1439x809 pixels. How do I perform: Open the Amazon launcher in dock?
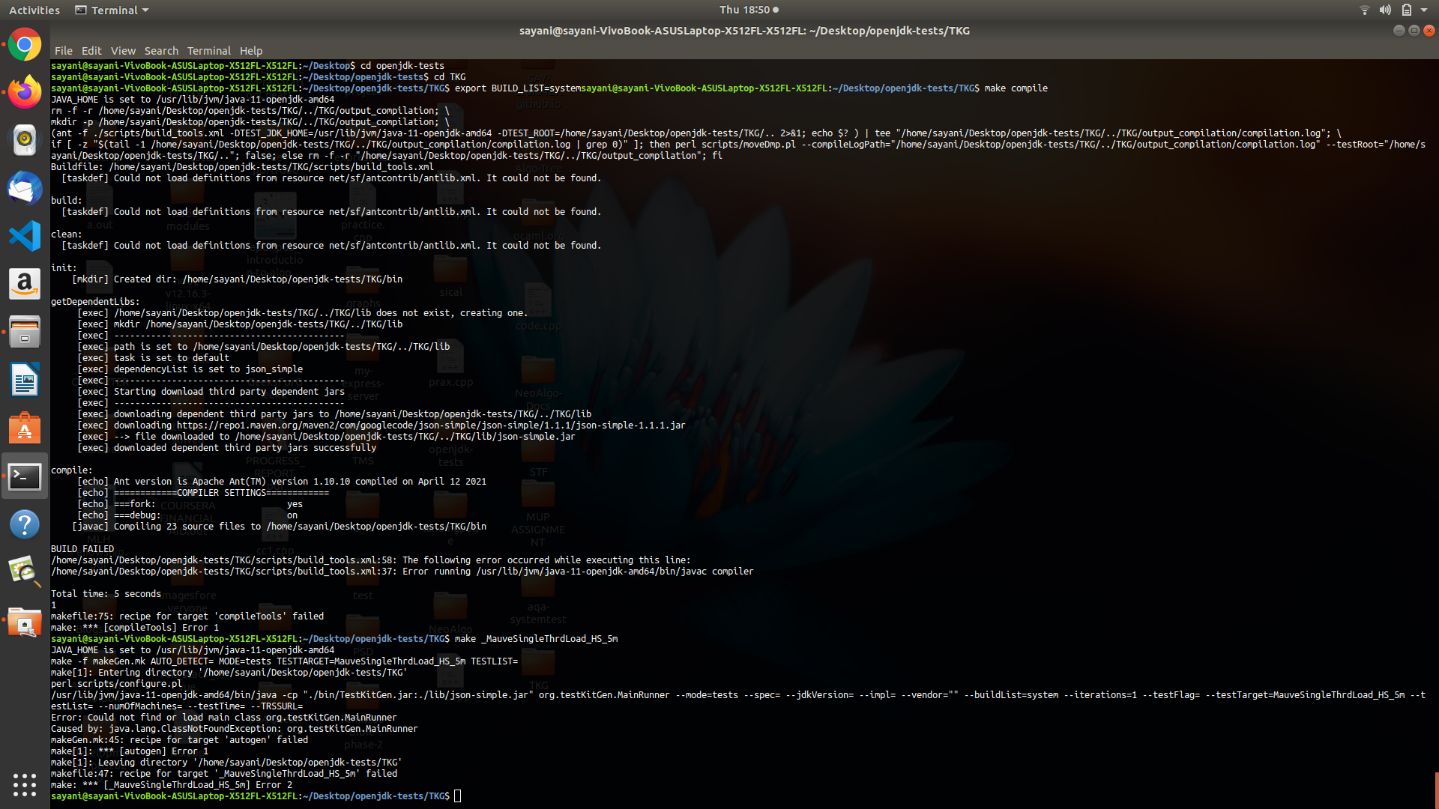click(25, 284)
